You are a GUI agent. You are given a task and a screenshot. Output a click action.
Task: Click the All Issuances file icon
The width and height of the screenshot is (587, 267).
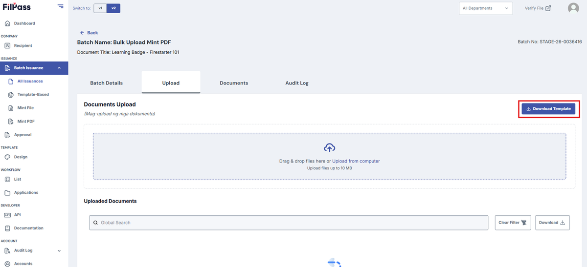pyautogui.click(x=11, y=81)
